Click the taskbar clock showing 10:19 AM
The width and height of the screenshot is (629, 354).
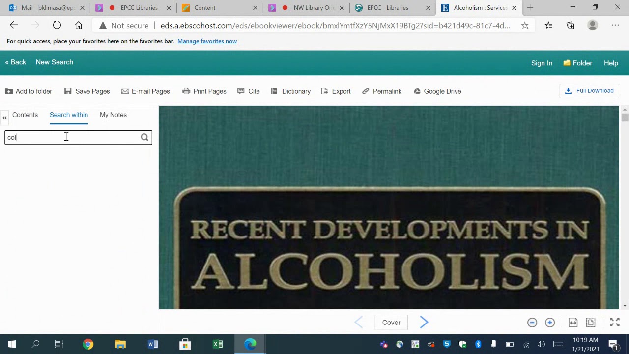[585, 344]
